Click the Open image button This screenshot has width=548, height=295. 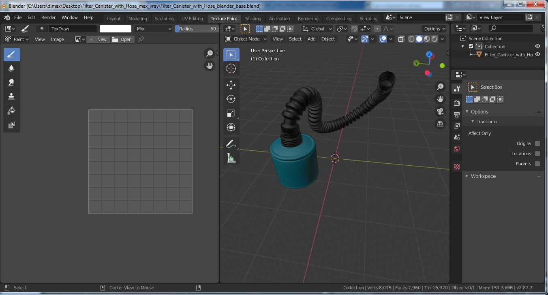point(122,39)
